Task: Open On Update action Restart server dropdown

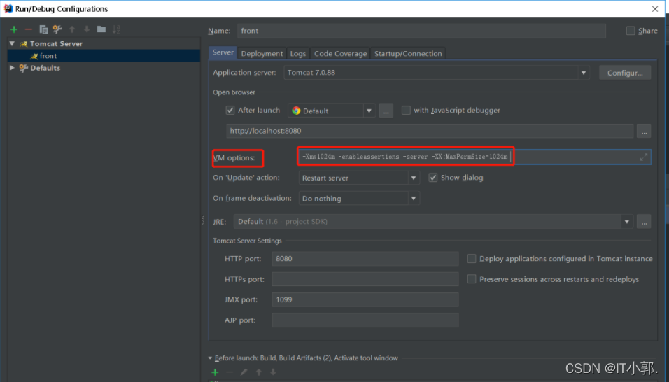Action: click(x=359, y=178)
